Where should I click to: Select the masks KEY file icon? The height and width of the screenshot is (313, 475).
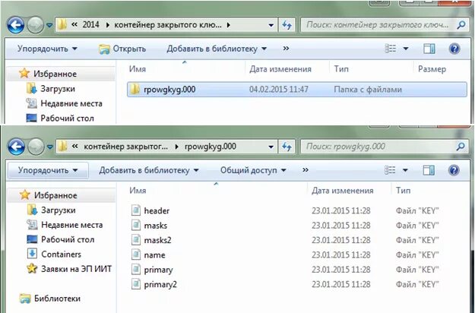click(x=136, y=225)
